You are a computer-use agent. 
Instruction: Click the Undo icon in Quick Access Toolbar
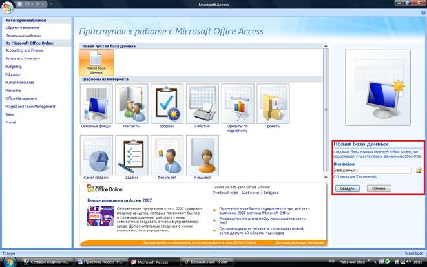[x=27, y=5]
